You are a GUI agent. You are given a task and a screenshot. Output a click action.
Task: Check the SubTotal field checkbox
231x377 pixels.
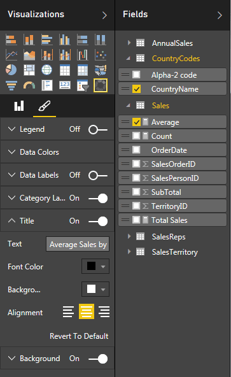[136, 192]
